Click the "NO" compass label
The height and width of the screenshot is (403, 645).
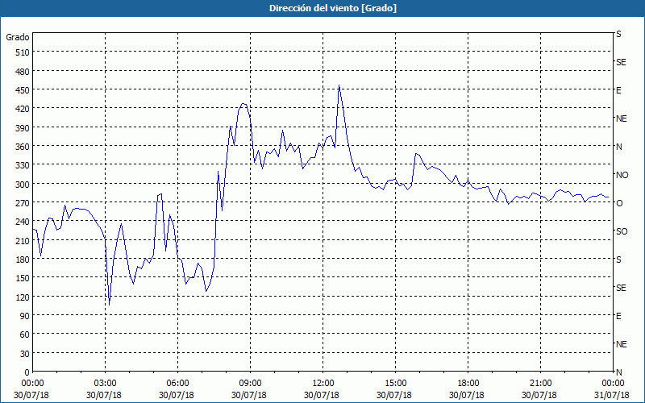622,175
